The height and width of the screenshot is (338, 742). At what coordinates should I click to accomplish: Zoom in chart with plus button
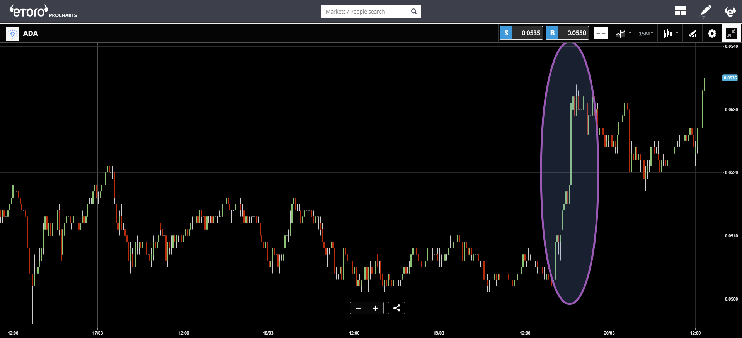click(x=375, y=308)
